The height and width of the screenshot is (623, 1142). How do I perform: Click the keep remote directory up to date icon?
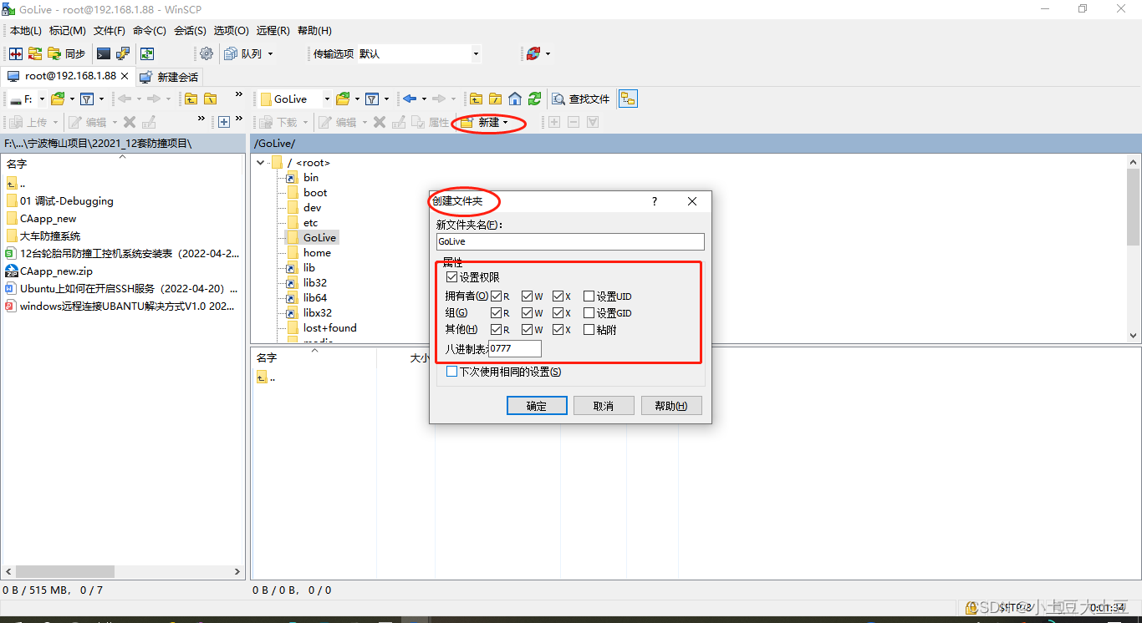point(147,53)
